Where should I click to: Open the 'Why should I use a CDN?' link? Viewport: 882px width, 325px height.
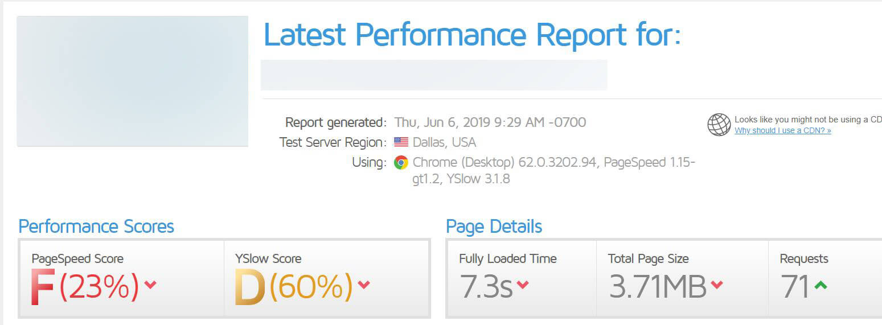(x=782, y=130)
